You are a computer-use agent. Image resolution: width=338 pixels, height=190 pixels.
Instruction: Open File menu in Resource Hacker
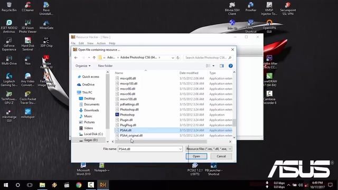tap(73, 43)
